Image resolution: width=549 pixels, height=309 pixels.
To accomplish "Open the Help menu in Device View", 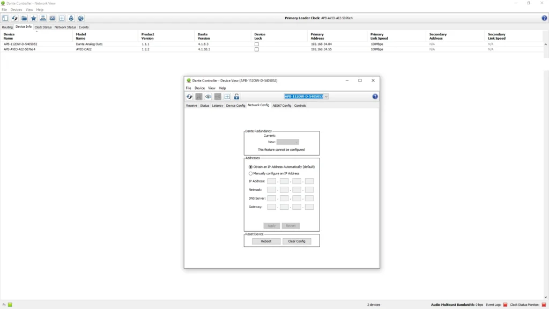I will point(222,89).
